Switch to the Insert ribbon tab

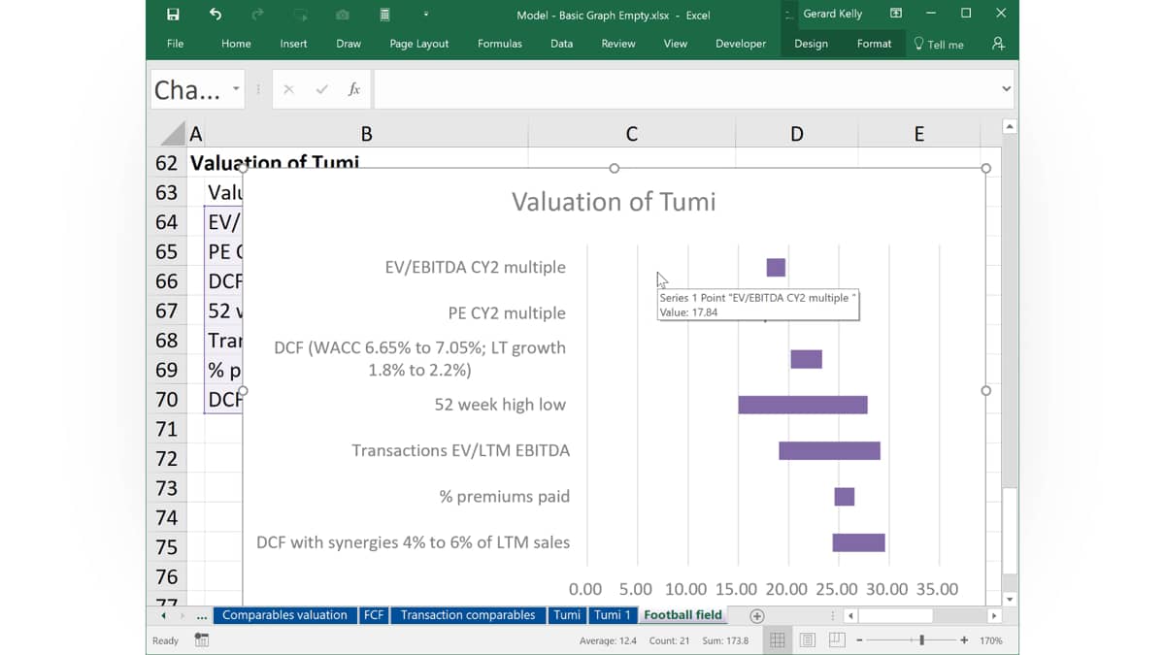coord(293,44)
